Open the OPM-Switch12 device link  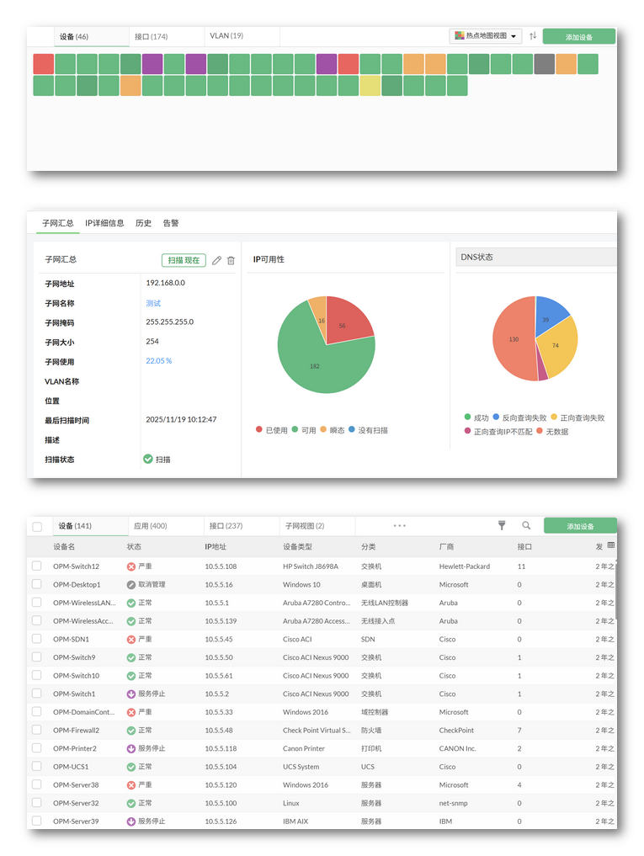(76, 566)
